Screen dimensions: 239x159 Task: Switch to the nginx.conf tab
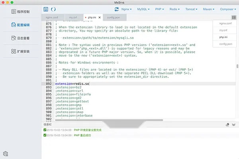point(53,17)
